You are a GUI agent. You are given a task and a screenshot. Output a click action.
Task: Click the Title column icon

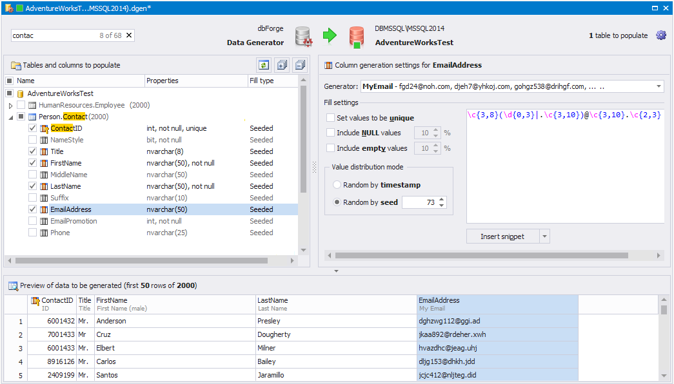[44, 151]
